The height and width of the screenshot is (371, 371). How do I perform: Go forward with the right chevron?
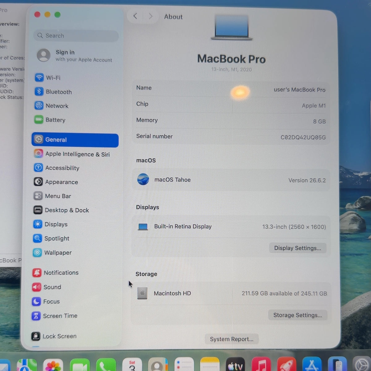tap(151, 16)
